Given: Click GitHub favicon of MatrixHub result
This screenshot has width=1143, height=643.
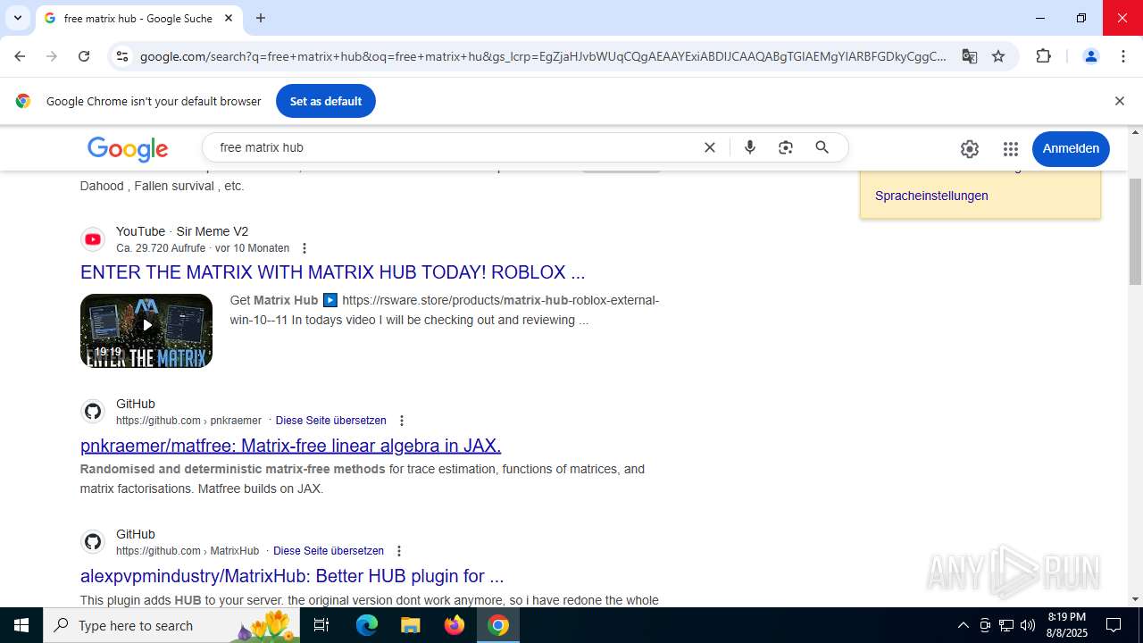Looking at the screenshot, I should [x=93, y=542].
